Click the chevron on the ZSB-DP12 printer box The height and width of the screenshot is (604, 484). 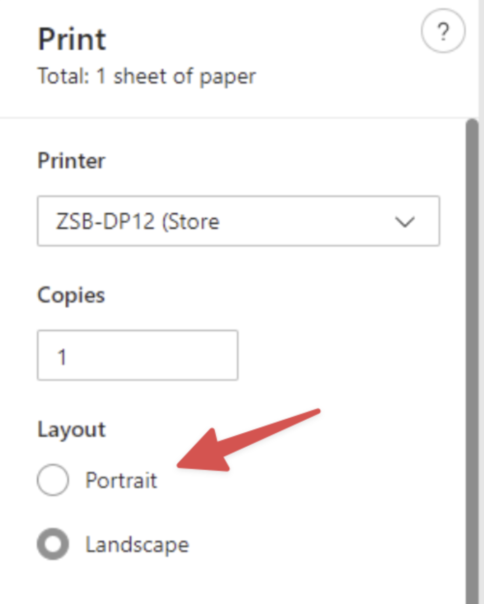405,221
